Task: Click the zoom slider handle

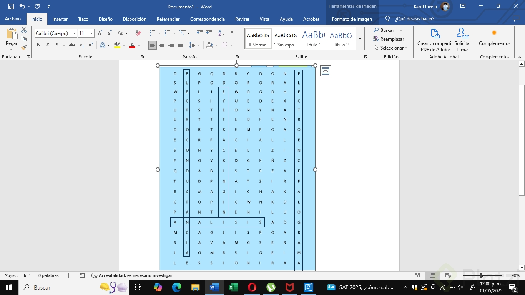Action: coord(481,275)
